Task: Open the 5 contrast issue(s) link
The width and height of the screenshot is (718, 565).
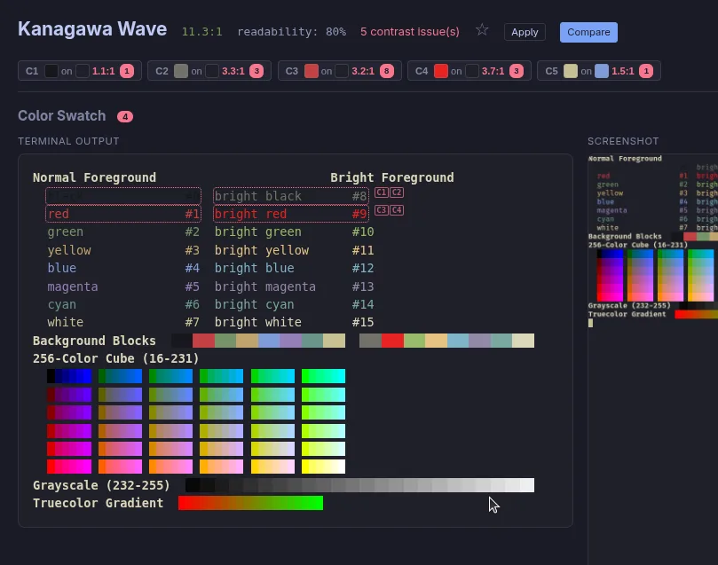Action: tap(409, 32)
